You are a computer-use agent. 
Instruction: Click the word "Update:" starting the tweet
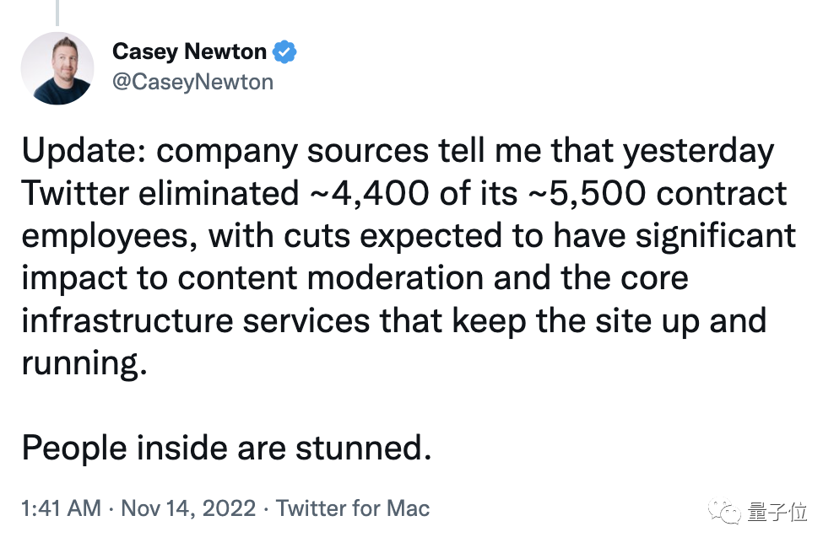point(84,152)
